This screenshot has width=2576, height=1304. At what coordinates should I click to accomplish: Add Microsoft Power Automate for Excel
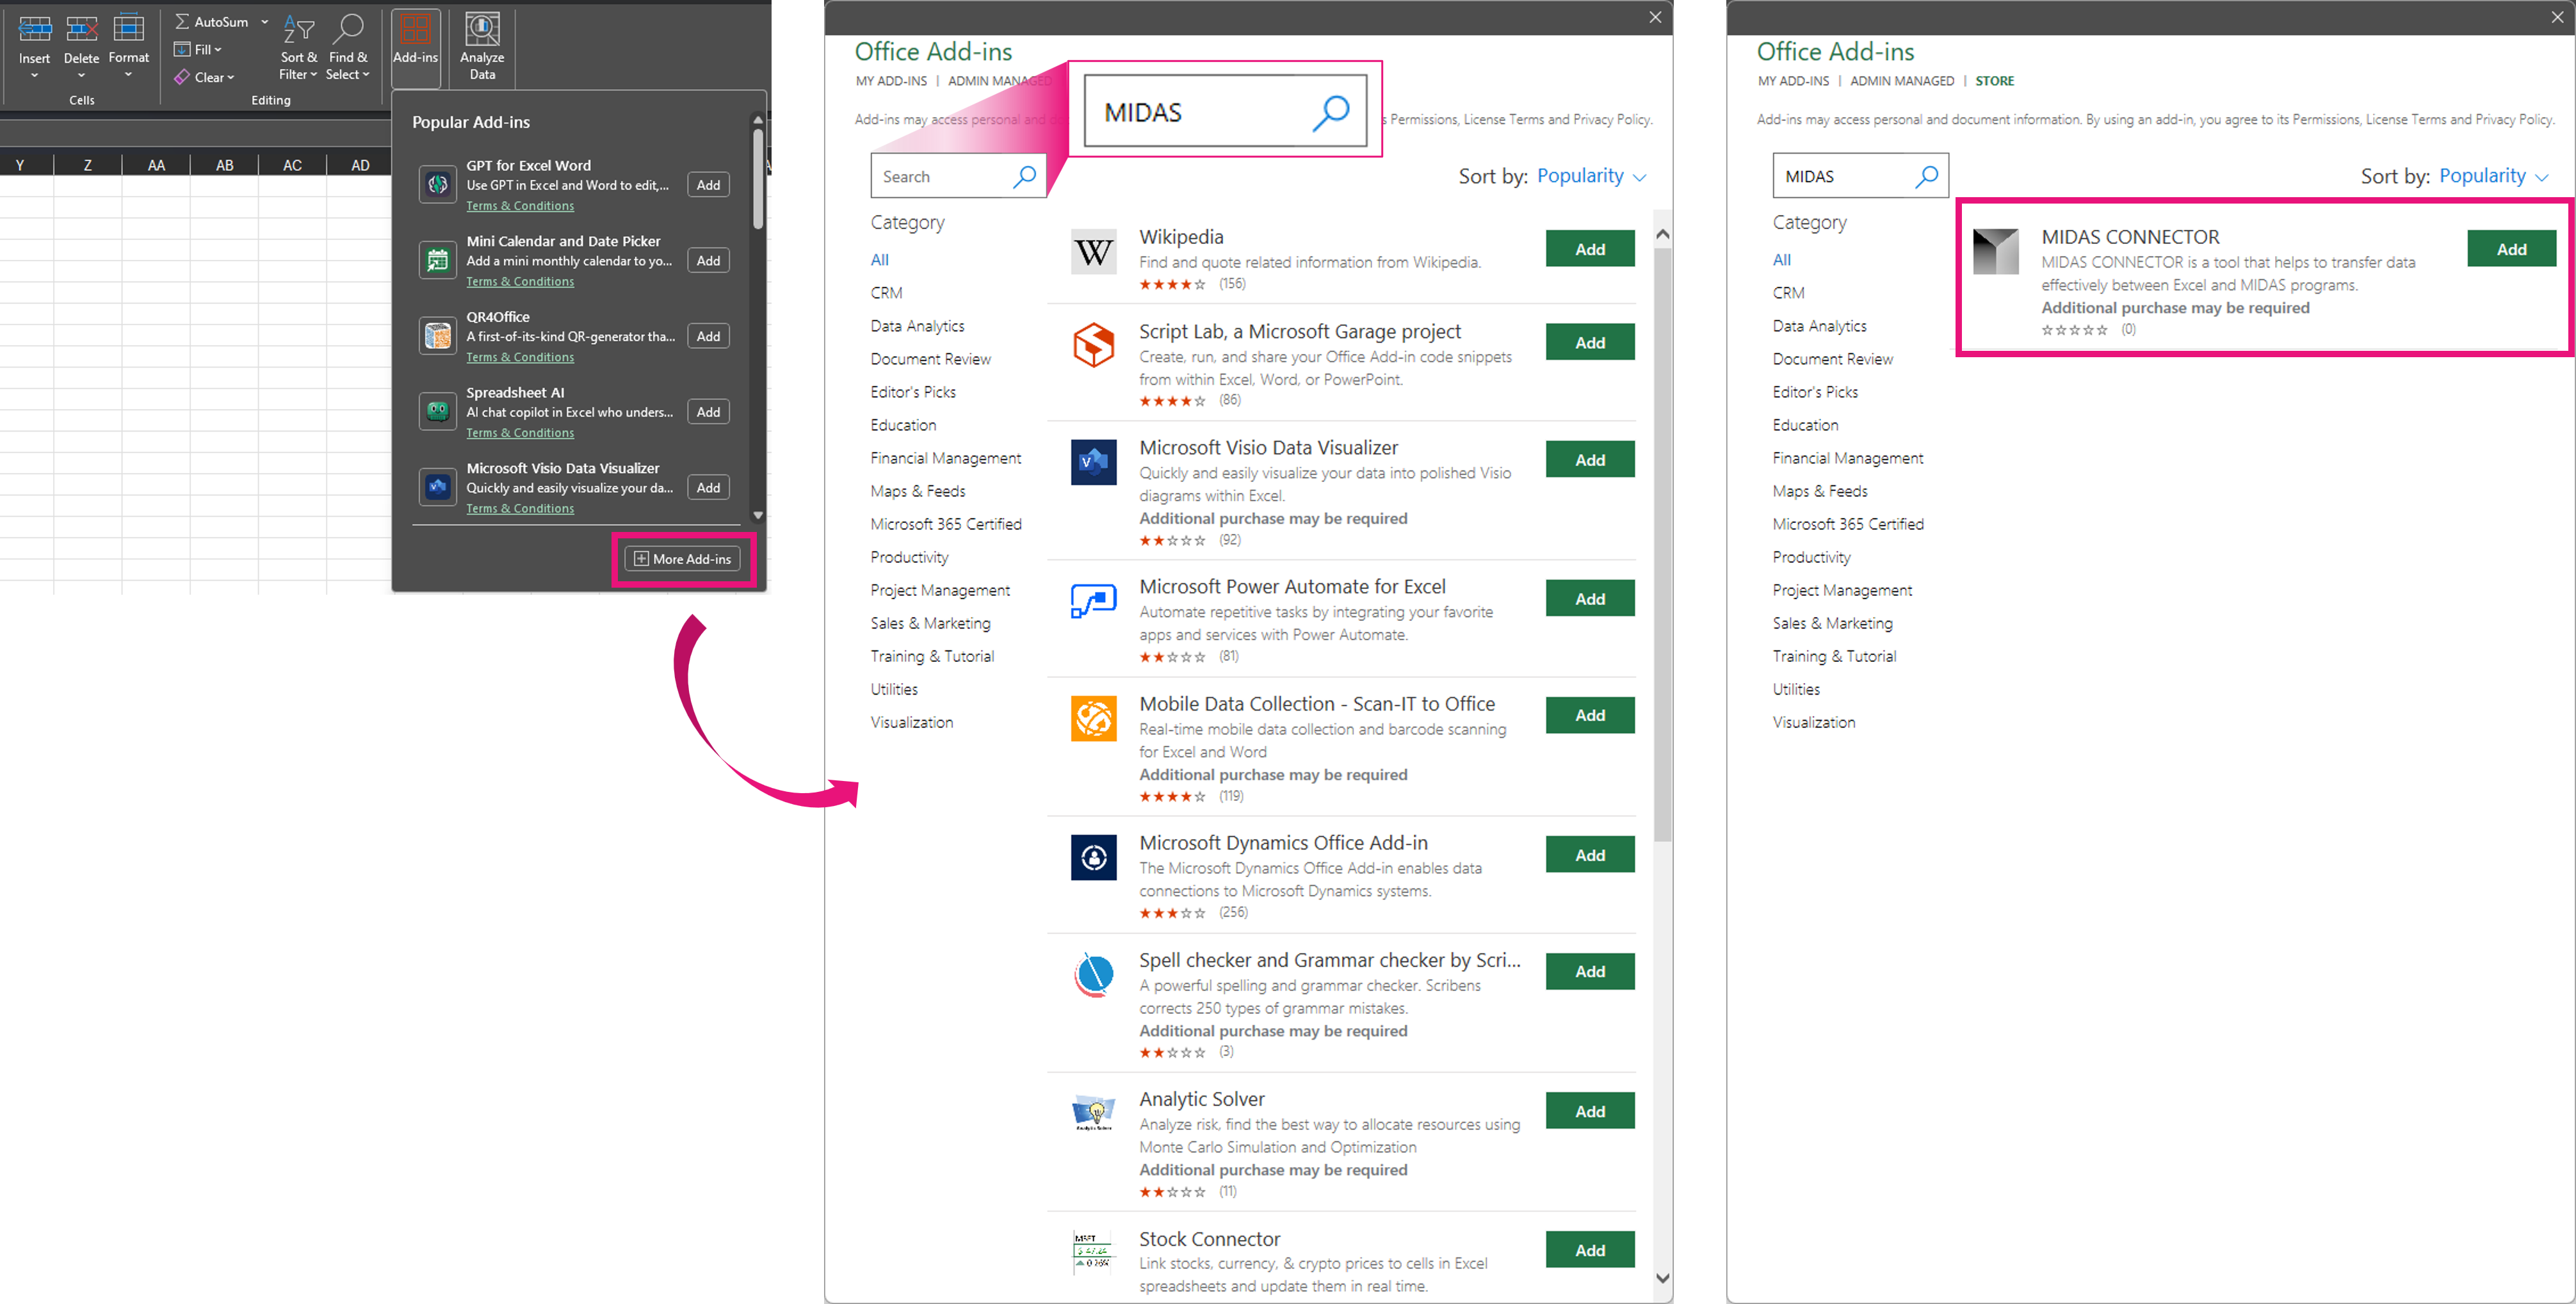[x=1590, y=598]
